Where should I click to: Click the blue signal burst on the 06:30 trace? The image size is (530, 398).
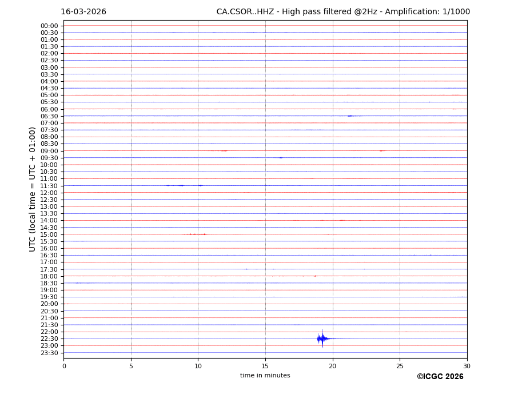tap(350, 116)
